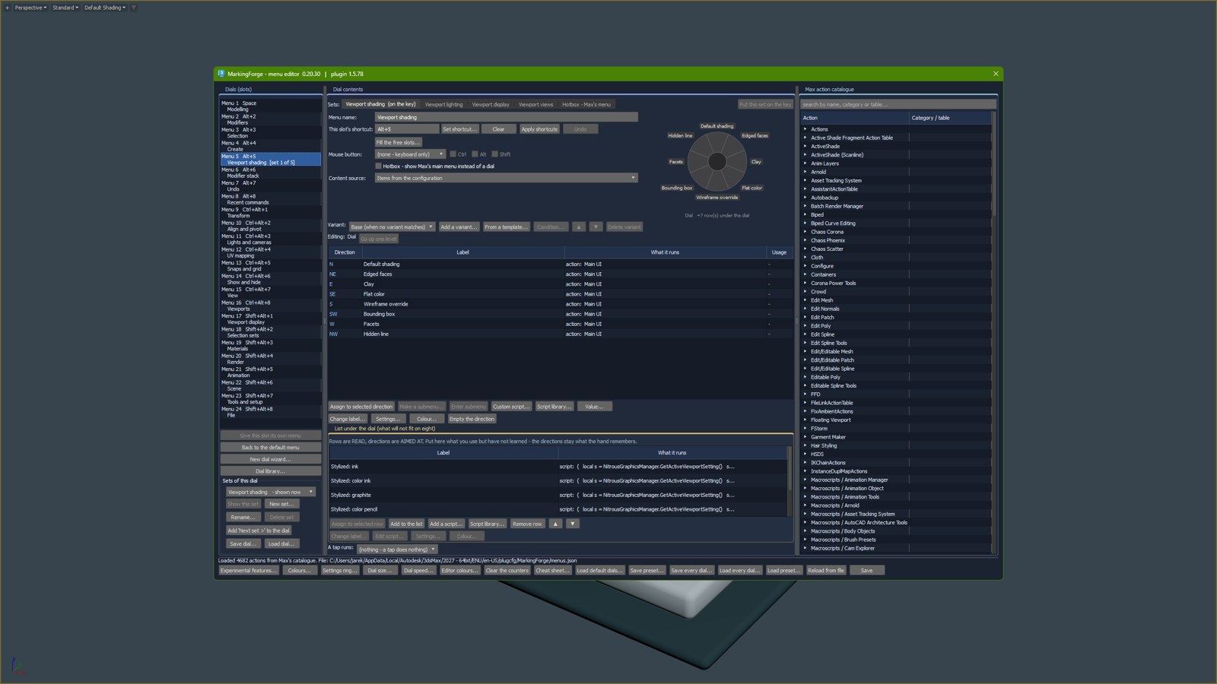This screenshot has width=1217, height=684.
Task: Click the Set shortcut... button
Action: pos(459,129)
